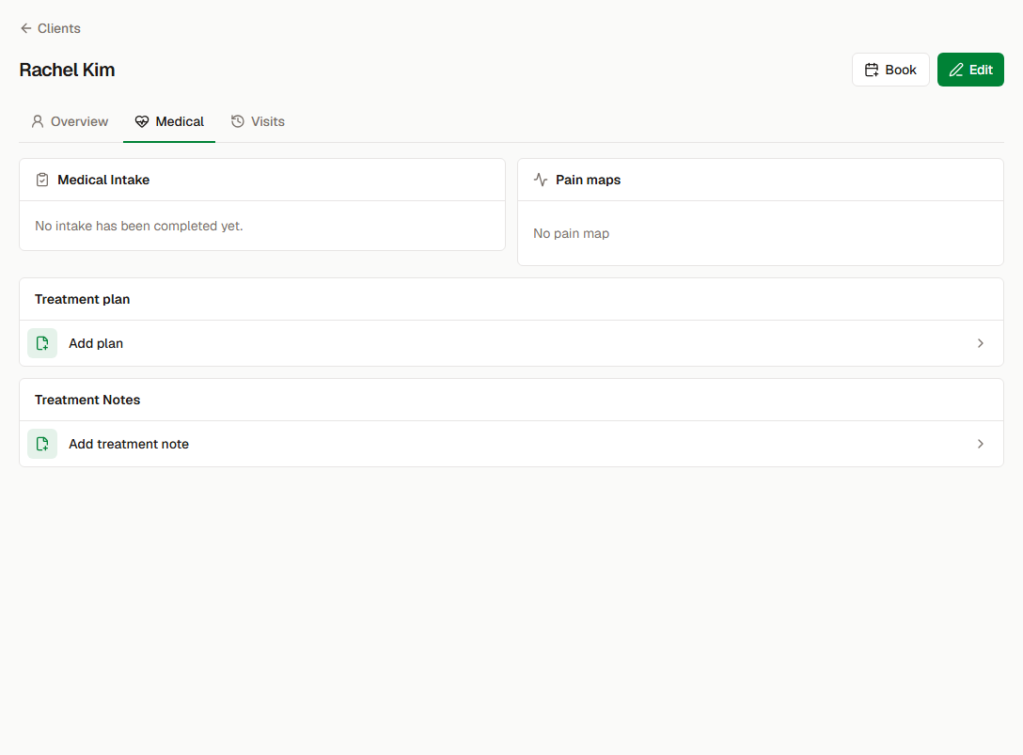Screen dimensions: 1023x755
Task: Click the 'No pain map' text
Action: pyautogui.click(x=572, y=233)
